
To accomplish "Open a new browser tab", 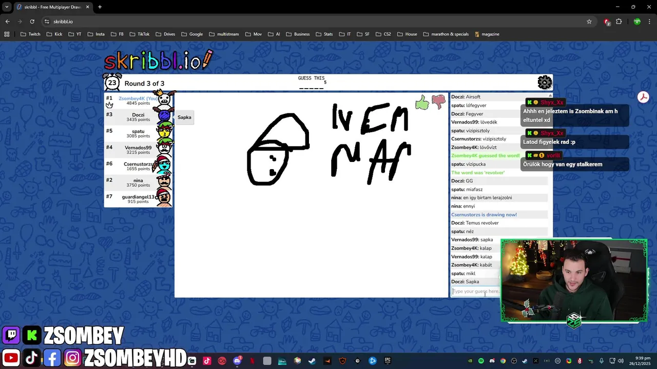I will point(100,7).
